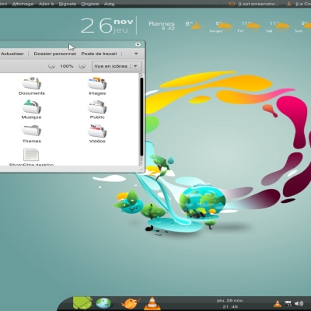Click the VLC tray icon in bottom panel
This screenshot has width=311, height=311.
tap(278, 303)
